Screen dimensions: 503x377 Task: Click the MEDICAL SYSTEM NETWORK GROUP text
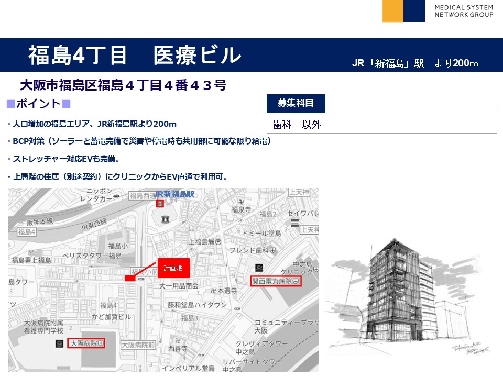pyautogui.click(x=464, y=11)
